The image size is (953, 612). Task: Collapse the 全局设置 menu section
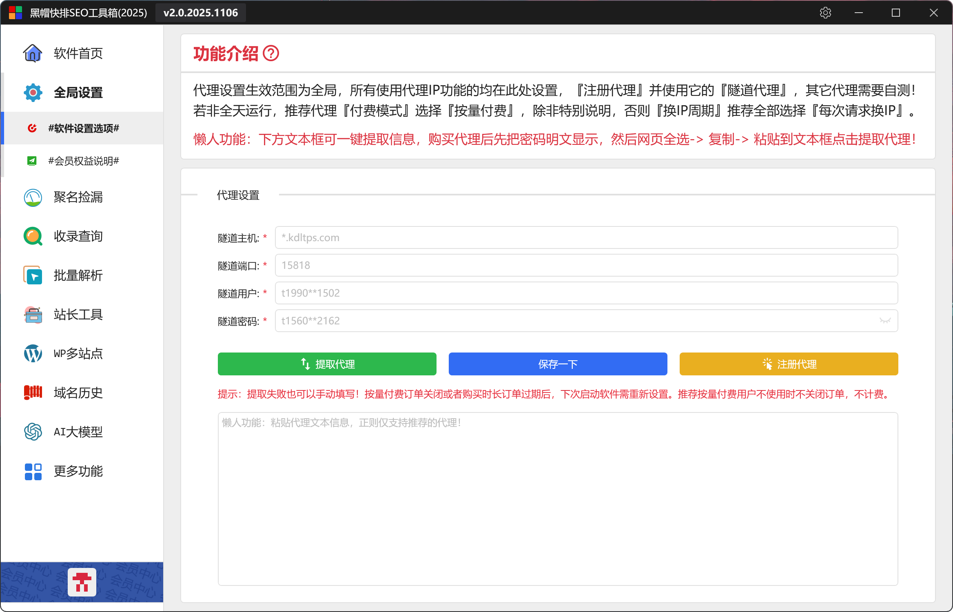point(78,93)
